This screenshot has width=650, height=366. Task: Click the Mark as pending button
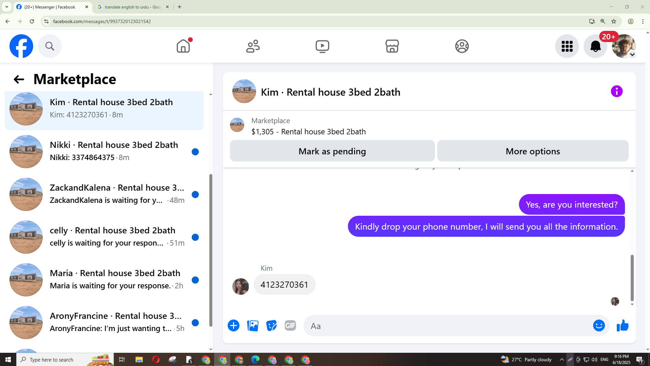[x=332, y=151]
